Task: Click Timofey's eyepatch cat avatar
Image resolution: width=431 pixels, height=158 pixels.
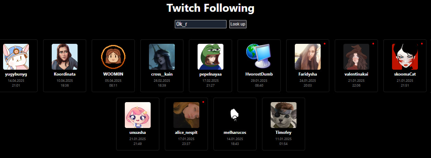Action: [283, 115]
